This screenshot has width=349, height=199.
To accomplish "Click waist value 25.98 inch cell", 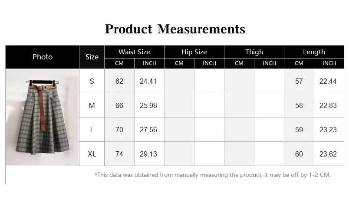I will (x=149, y=105).
